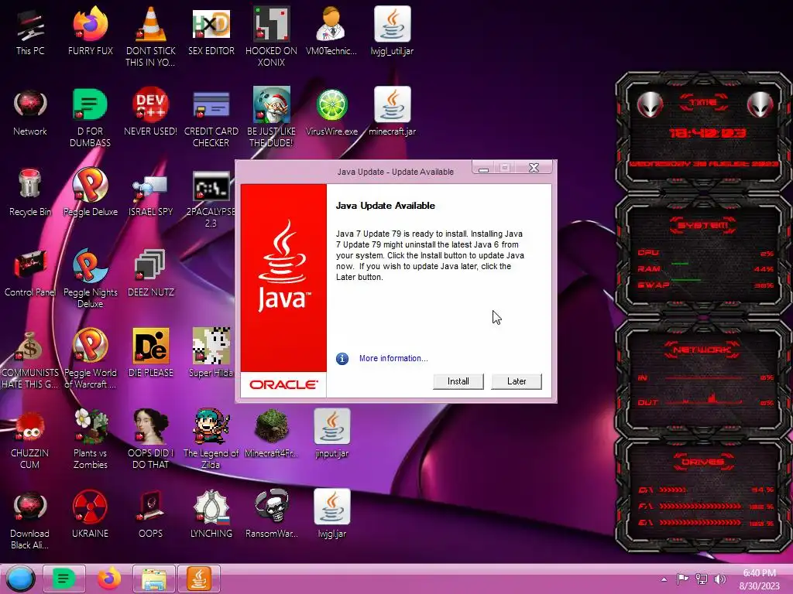Screen dimensions: 793x594
Task: Select the green D FOR desktop shortcut
Action: pyautogui.click(x=90, y=118)
